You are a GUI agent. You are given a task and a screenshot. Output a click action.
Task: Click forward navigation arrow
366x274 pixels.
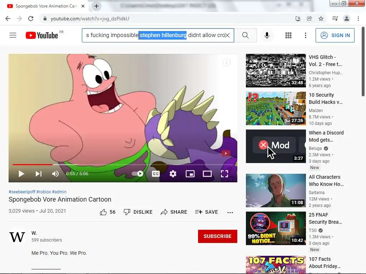(x=19, y=19)
